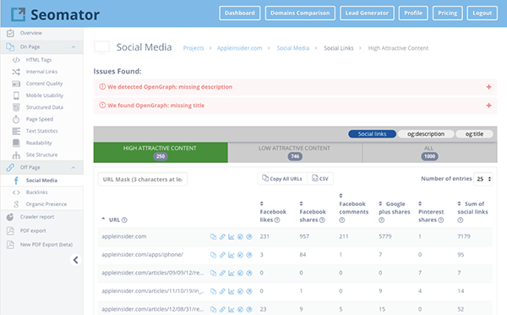Open HTML Tags via its code icon
This screenshot has width=507, height=315.
[x=16, y=60]
